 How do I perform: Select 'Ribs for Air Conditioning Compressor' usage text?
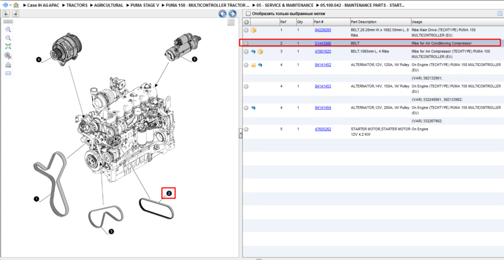coord(442,43)
